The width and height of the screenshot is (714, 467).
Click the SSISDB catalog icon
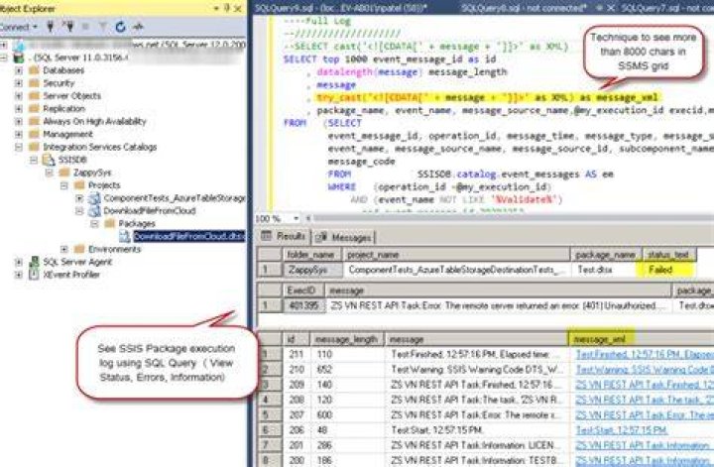tap(49, 160)
